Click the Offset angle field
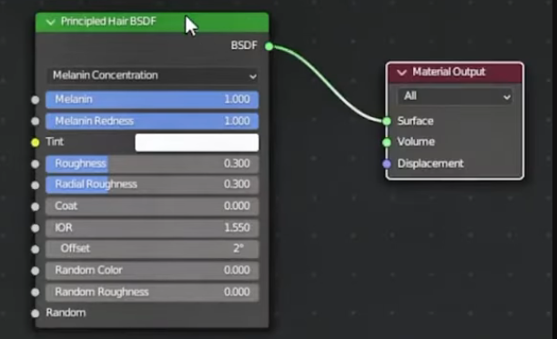Viewport: 557px width, 339px height. [152, 249]
